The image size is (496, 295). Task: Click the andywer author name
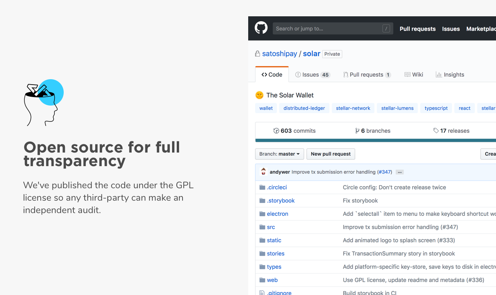[280, 172]
